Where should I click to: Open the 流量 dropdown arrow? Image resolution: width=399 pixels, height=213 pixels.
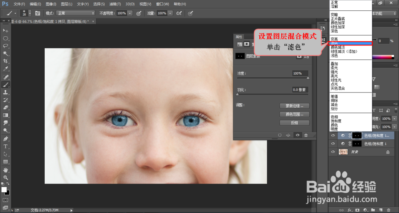click(170, 13)
